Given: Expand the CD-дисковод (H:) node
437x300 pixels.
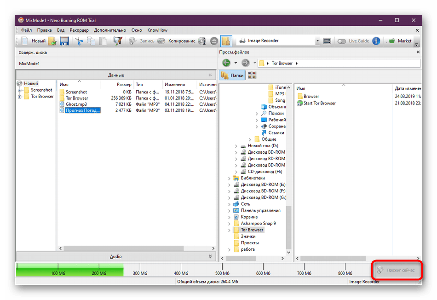Looking at the screenshot, I should (x=236, y=172).
